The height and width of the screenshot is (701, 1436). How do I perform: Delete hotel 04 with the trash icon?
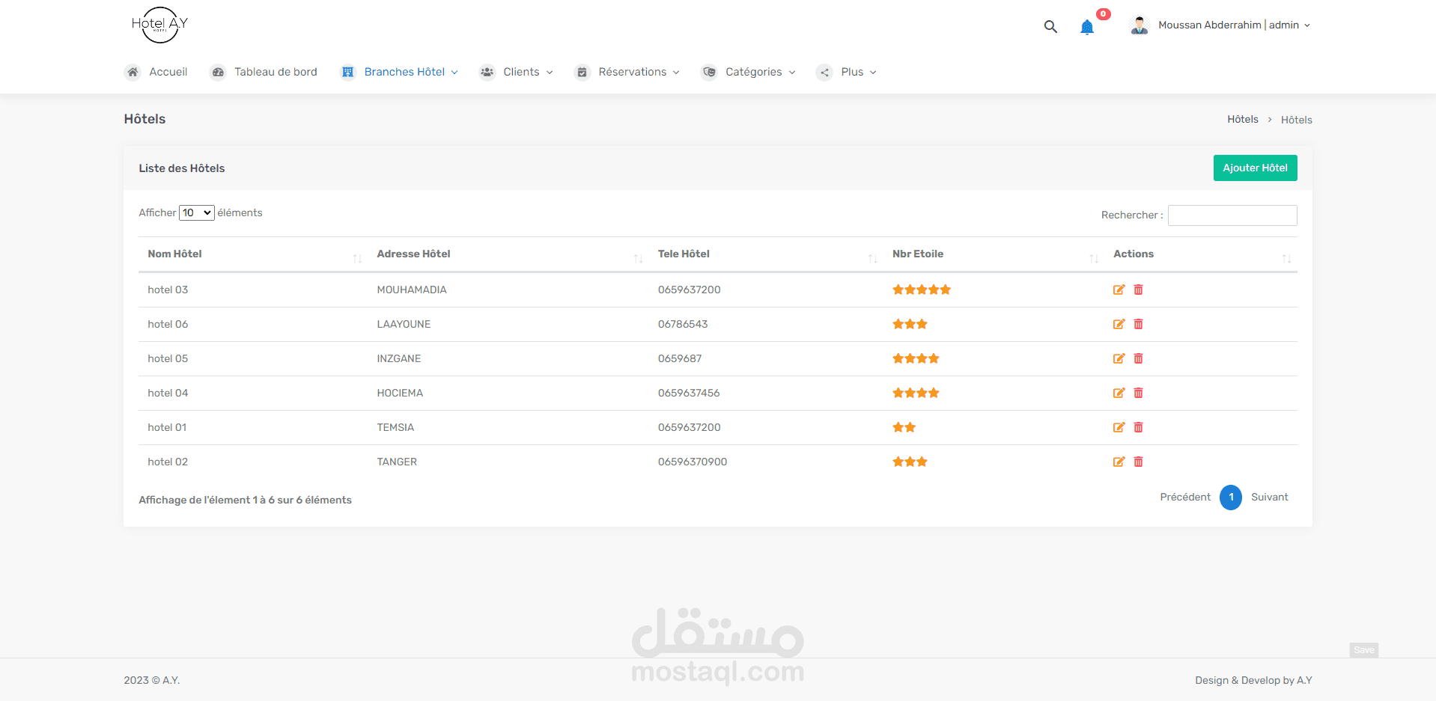(x=1138, y=393)
